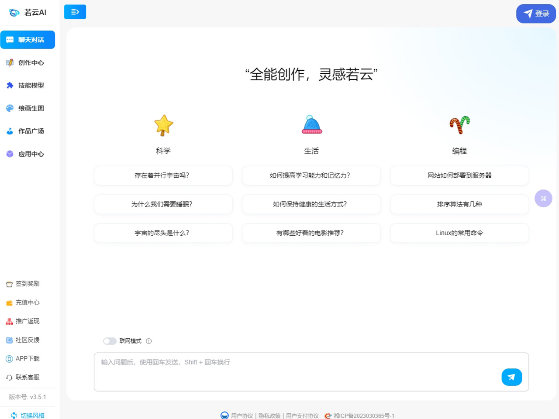Click the paper-plane send icon
The width and height of the screenshot is (559, 419).
coord(511,377)
